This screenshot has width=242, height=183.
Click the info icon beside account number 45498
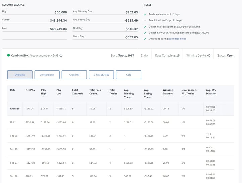click(x=61, y=56)
